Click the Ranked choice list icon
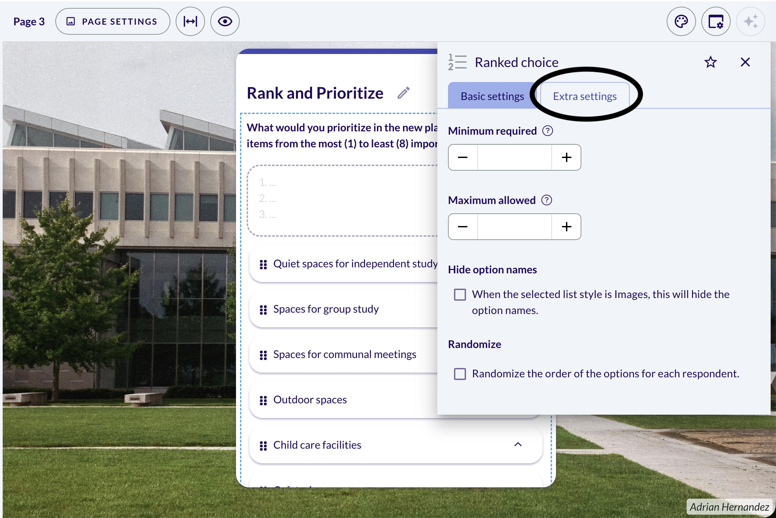Viewport: 776px width, 518px height. [x=457, y=62]
